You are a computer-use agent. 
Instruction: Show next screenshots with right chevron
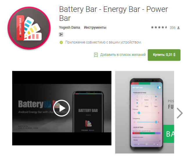pyautogui.click(x=180, y=113)
